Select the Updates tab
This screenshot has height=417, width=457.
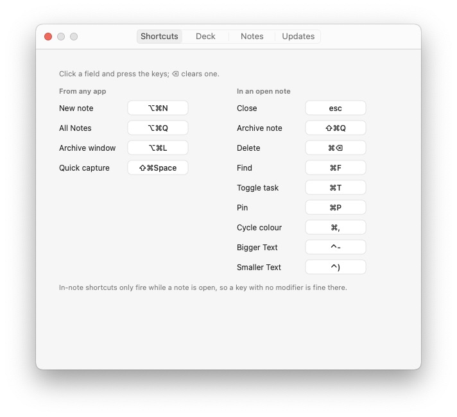coord(298,37)
